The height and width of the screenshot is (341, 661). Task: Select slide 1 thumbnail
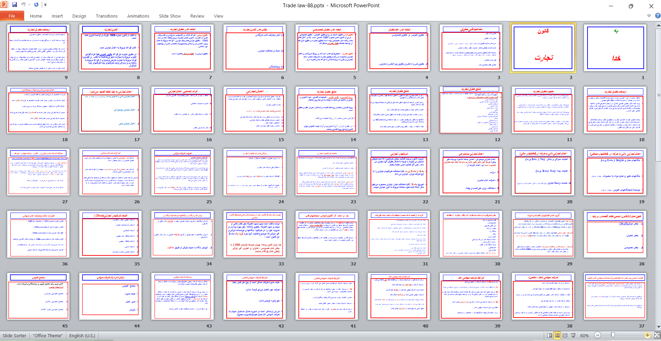tap(615, 48)
